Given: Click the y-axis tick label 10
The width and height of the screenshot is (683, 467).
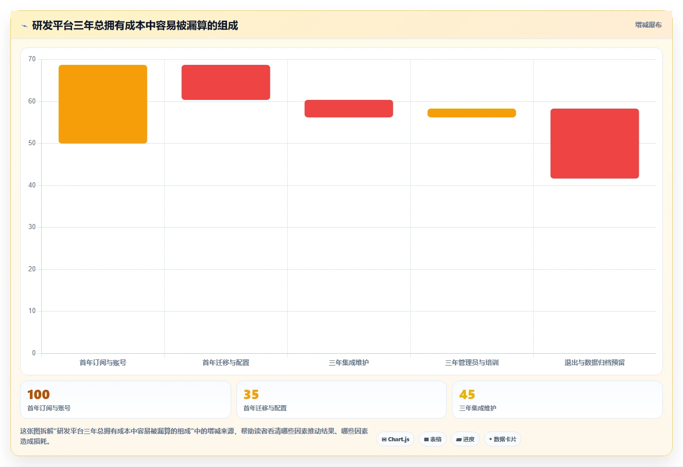Looking at the screenshot, I should tap(32, 311).
